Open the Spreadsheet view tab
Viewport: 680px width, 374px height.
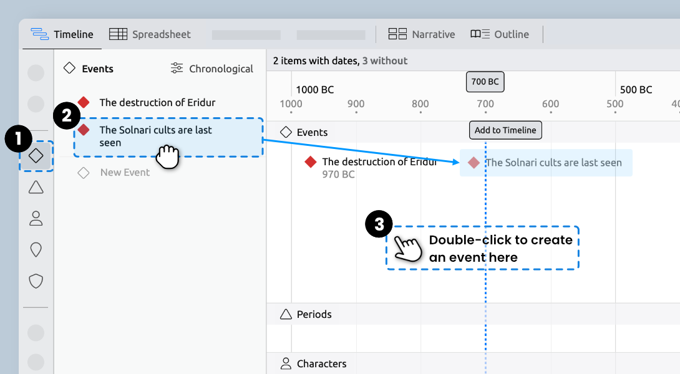150,34
